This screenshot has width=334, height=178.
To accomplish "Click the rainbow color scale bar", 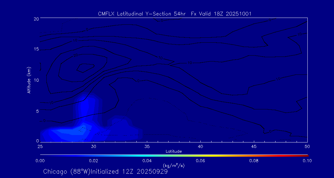I will click(x=174, y=156).
